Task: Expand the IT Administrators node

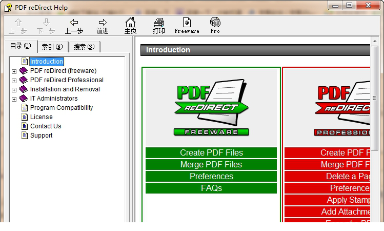Action: point(14,99)
